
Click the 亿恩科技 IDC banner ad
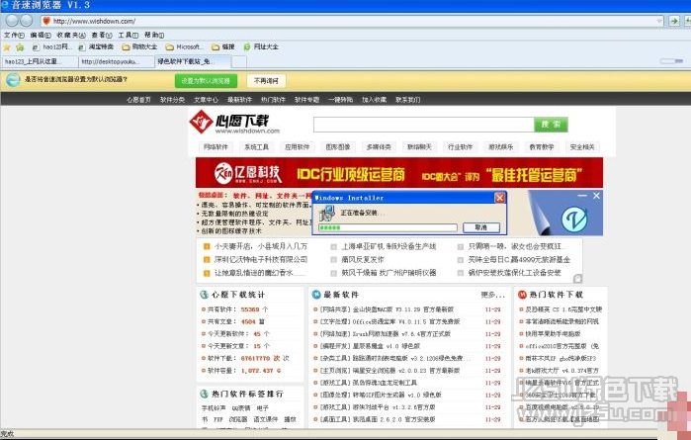[399, 173]
